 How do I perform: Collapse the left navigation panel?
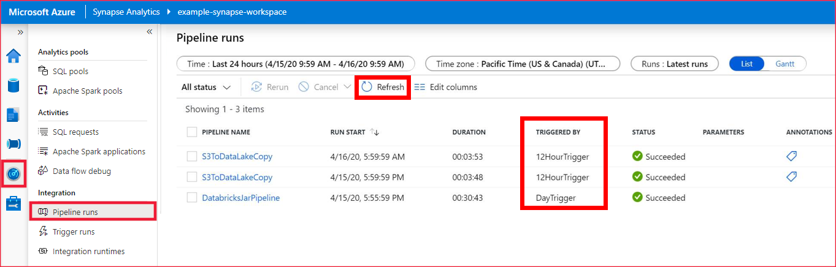149,32
